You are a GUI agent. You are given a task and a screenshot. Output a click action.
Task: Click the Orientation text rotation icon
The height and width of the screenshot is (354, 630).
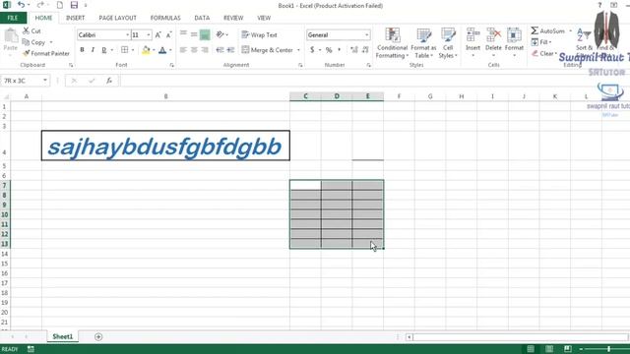[220, 35]
